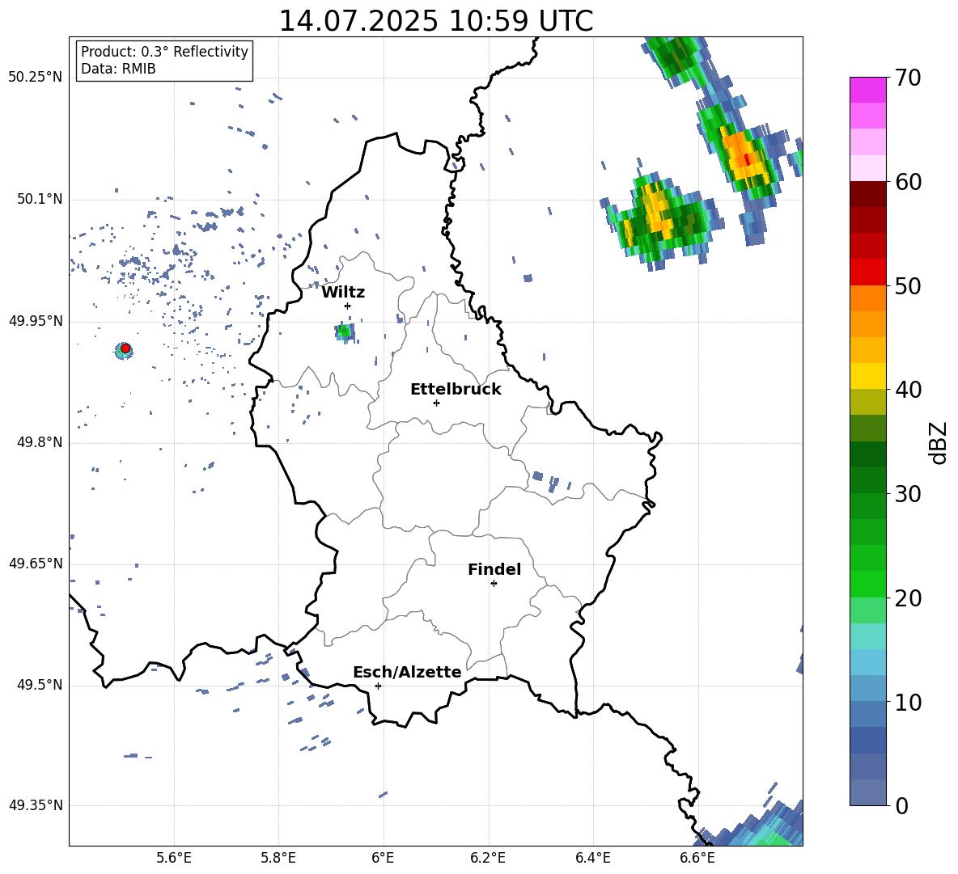Click the 5.8°E longitude label
Viewport: 958px width, 874px height.
pos(278,858)
